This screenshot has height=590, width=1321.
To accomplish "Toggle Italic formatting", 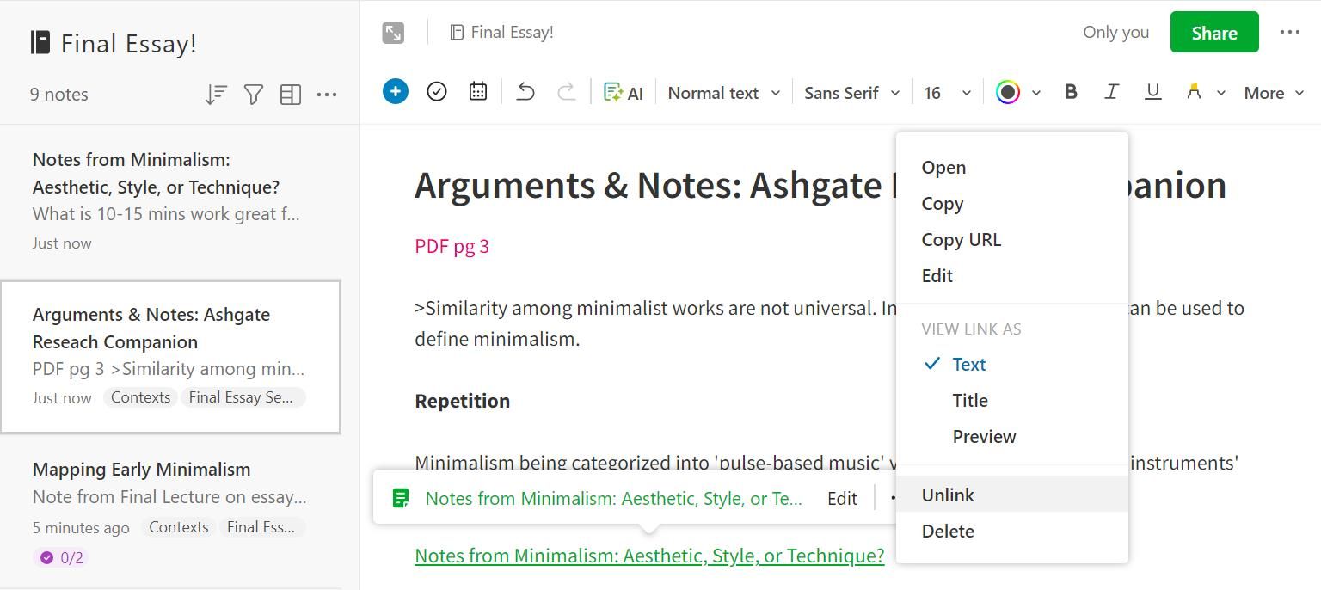I will [x=1111, y=91].
